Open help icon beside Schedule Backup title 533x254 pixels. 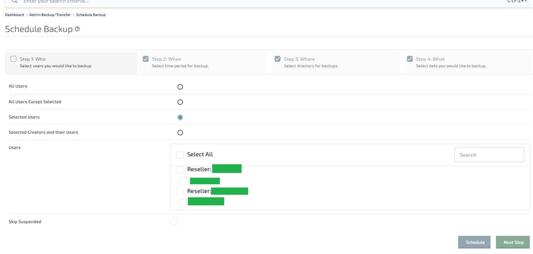[77, 29]
